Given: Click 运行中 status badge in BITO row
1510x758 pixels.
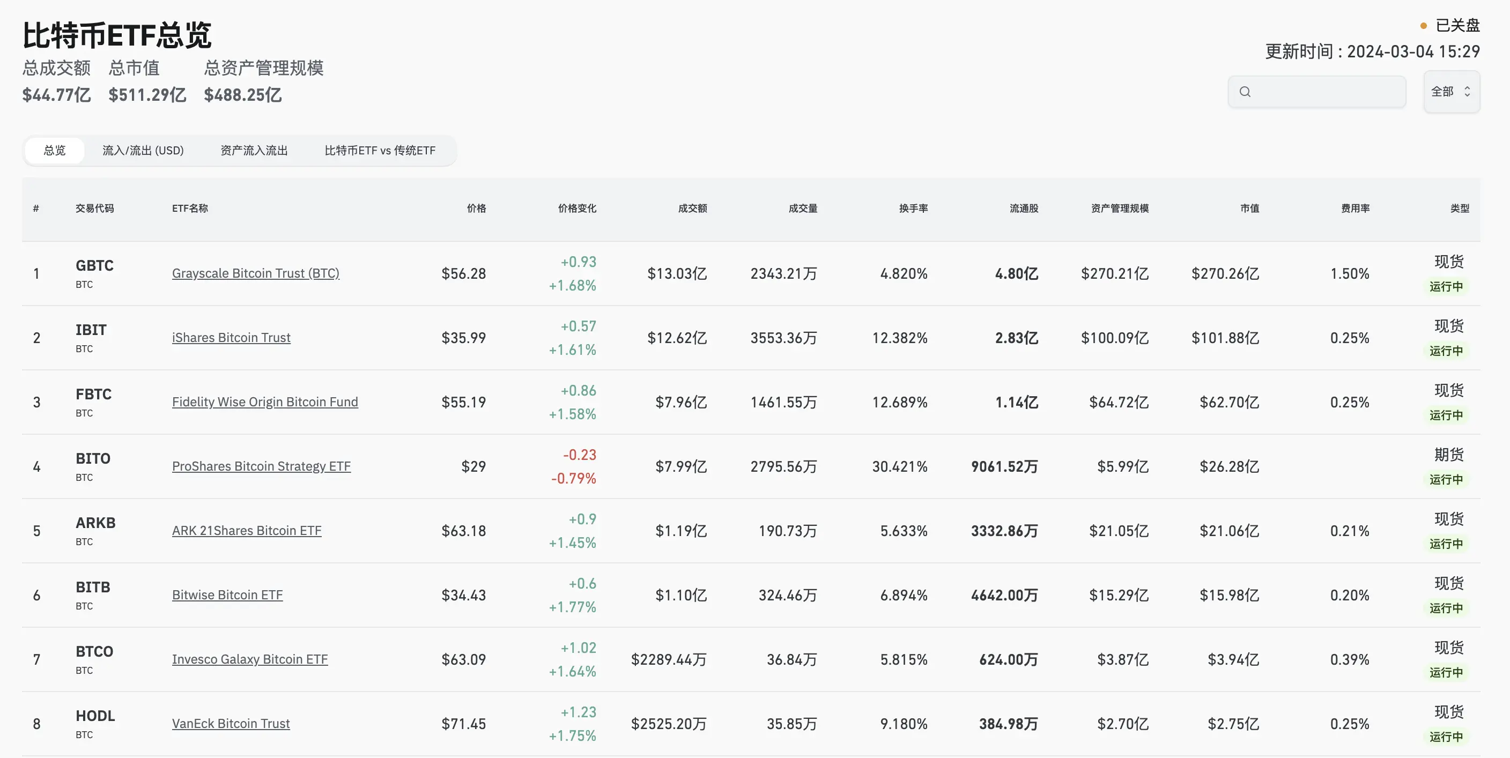Looking at the screenshot, I should (x=1446, y=480).
